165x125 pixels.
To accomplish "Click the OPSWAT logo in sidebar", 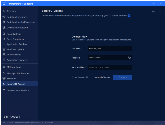I will point(12,117).
